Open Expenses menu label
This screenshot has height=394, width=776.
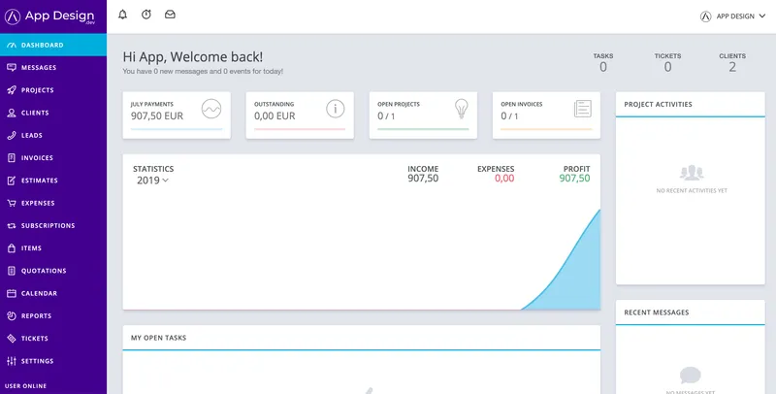tap(38, 203)
